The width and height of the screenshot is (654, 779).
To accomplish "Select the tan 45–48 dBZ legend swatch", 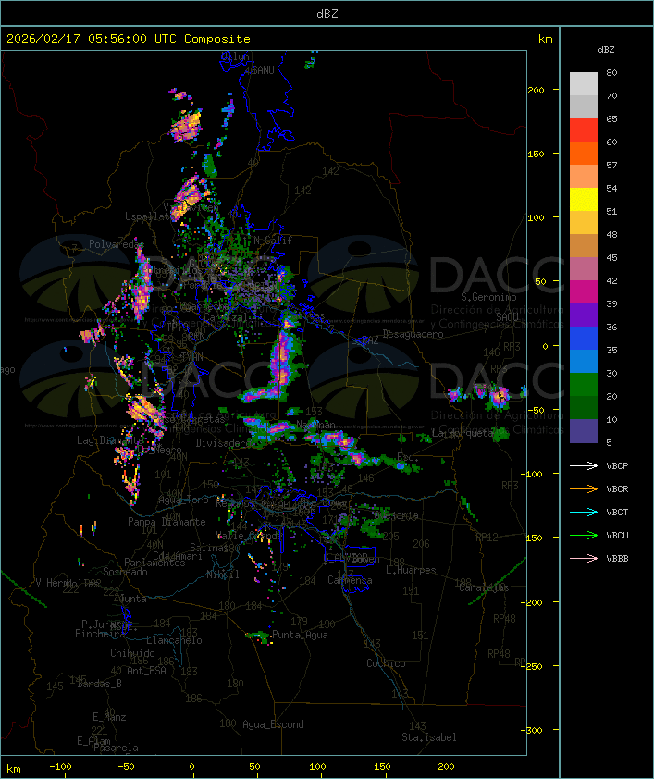I will point(584,246).
